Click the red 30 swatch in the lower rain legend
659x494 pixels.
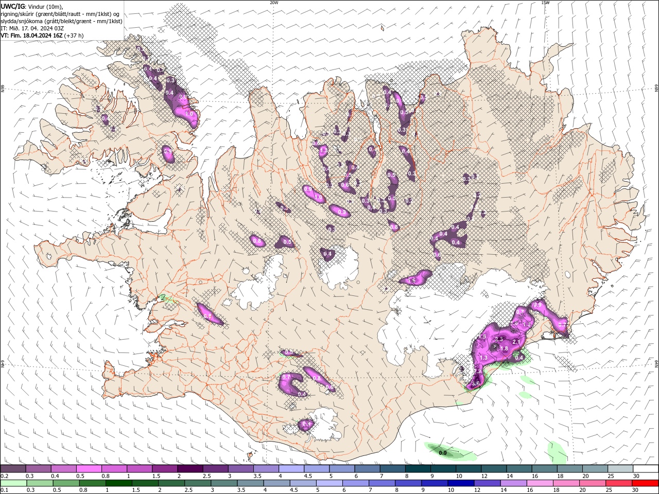click(646, 483)
